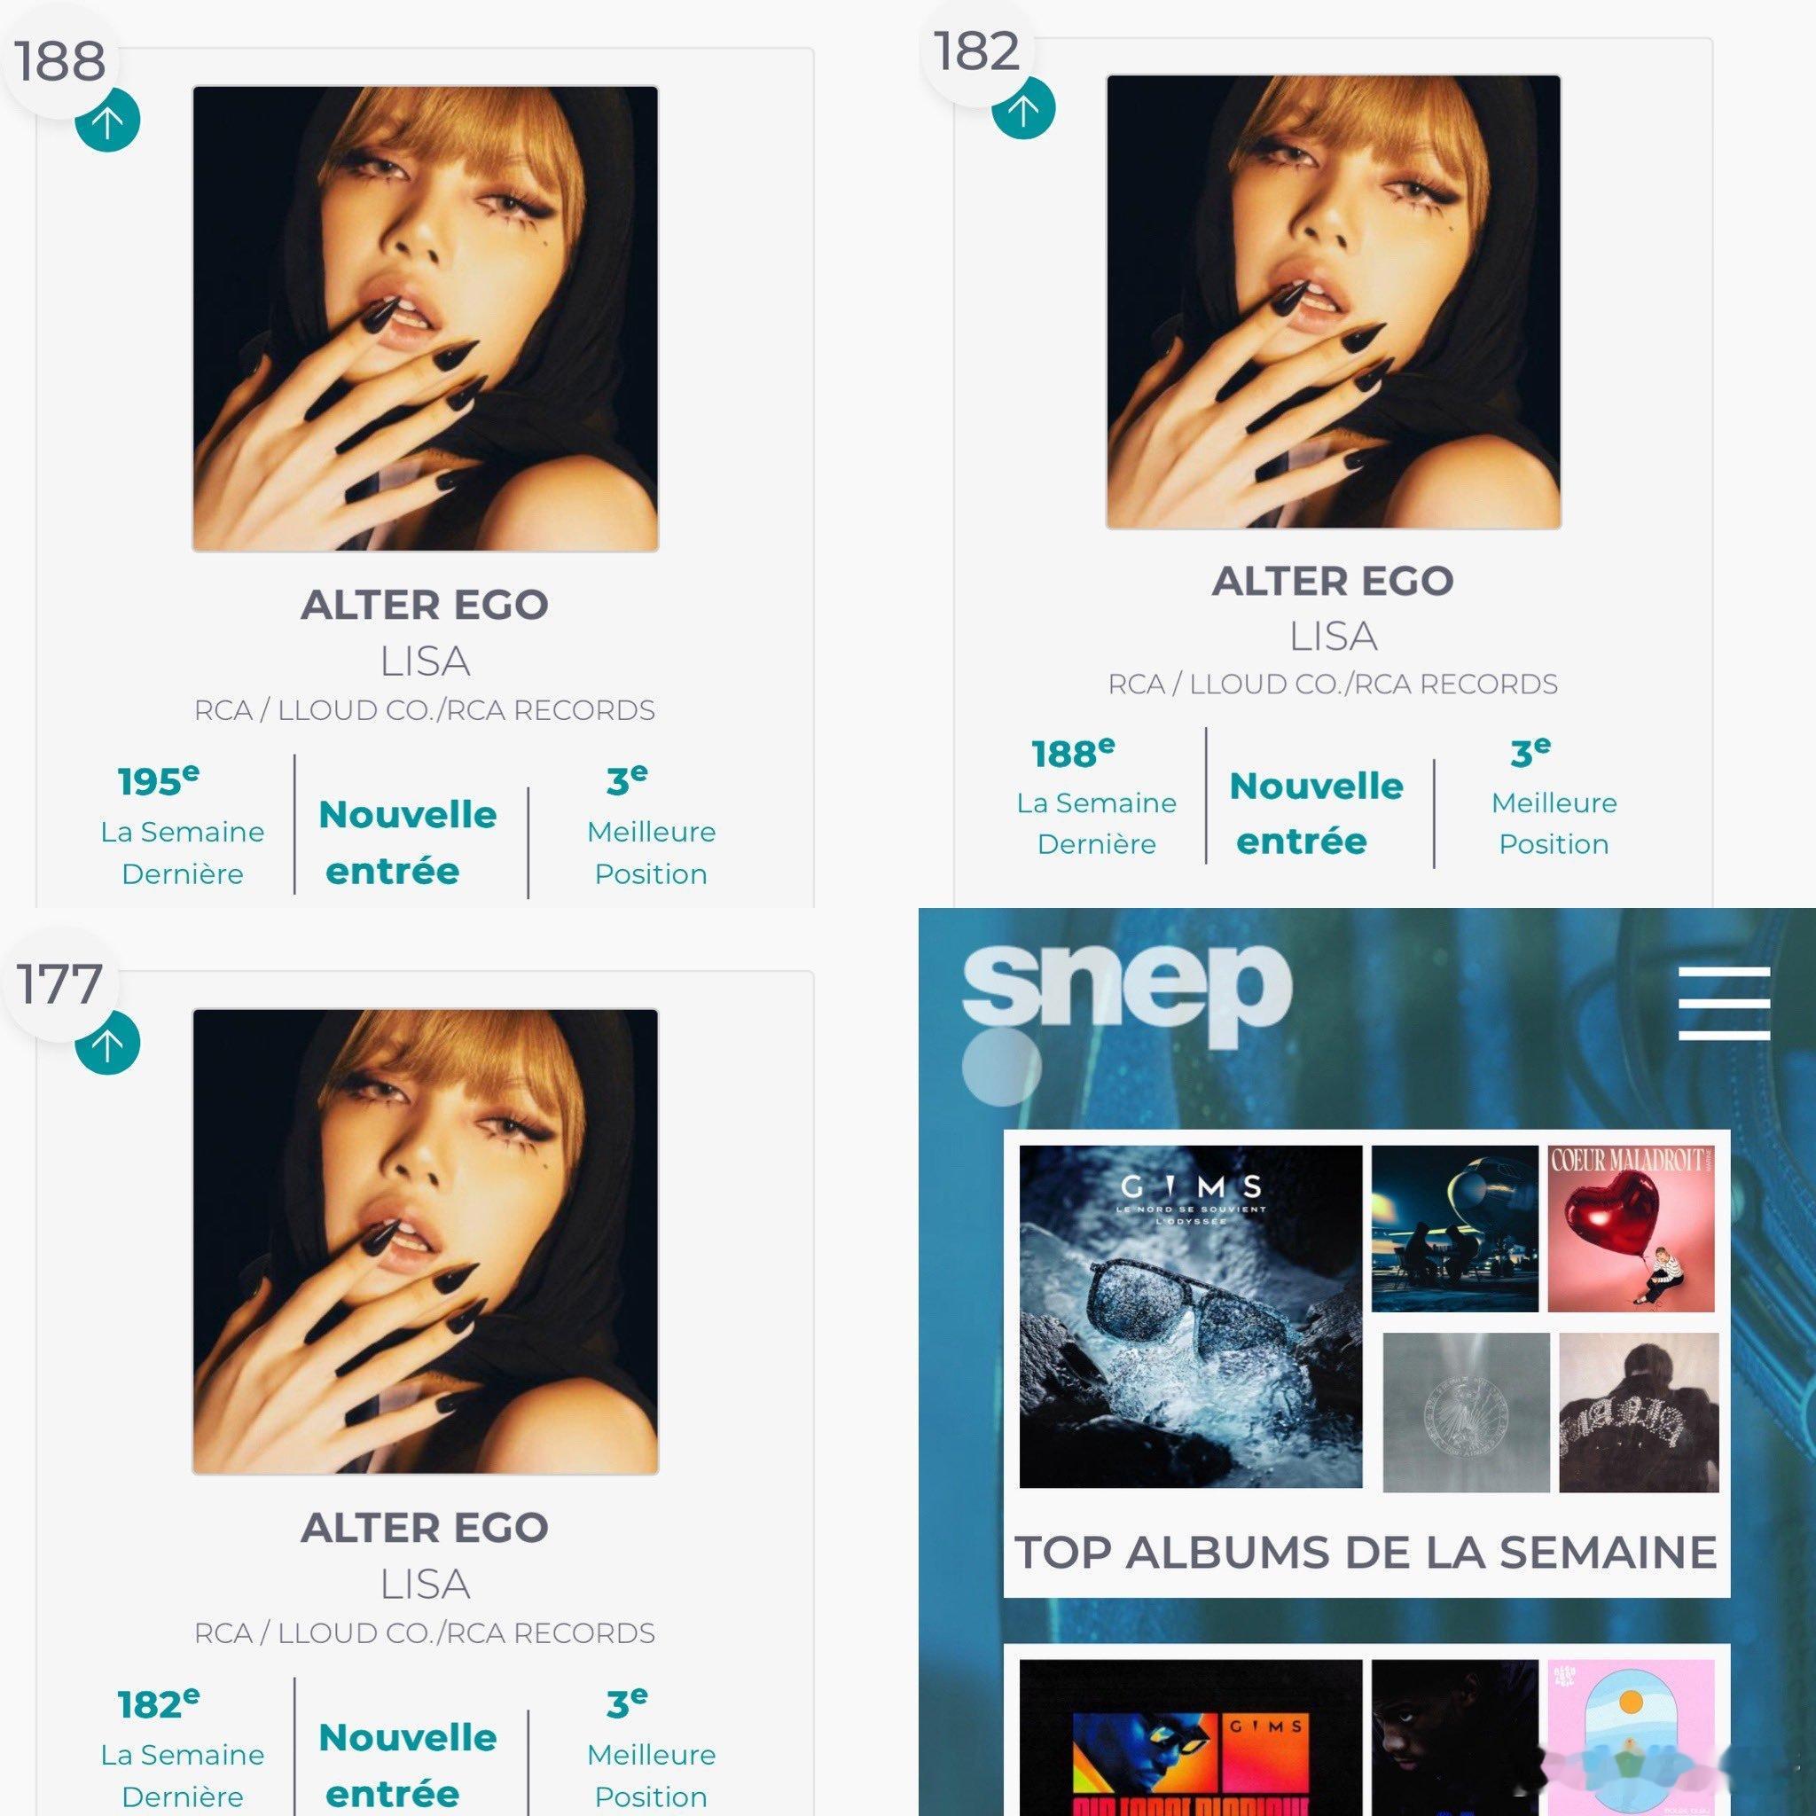Select the Coeur Maladroit album cover
Screen dimensions: 1816x1816
(1632, 1228)
